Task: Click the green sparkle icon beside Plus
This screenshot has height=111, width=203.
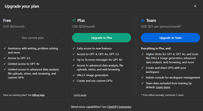Action: (74, 20)
